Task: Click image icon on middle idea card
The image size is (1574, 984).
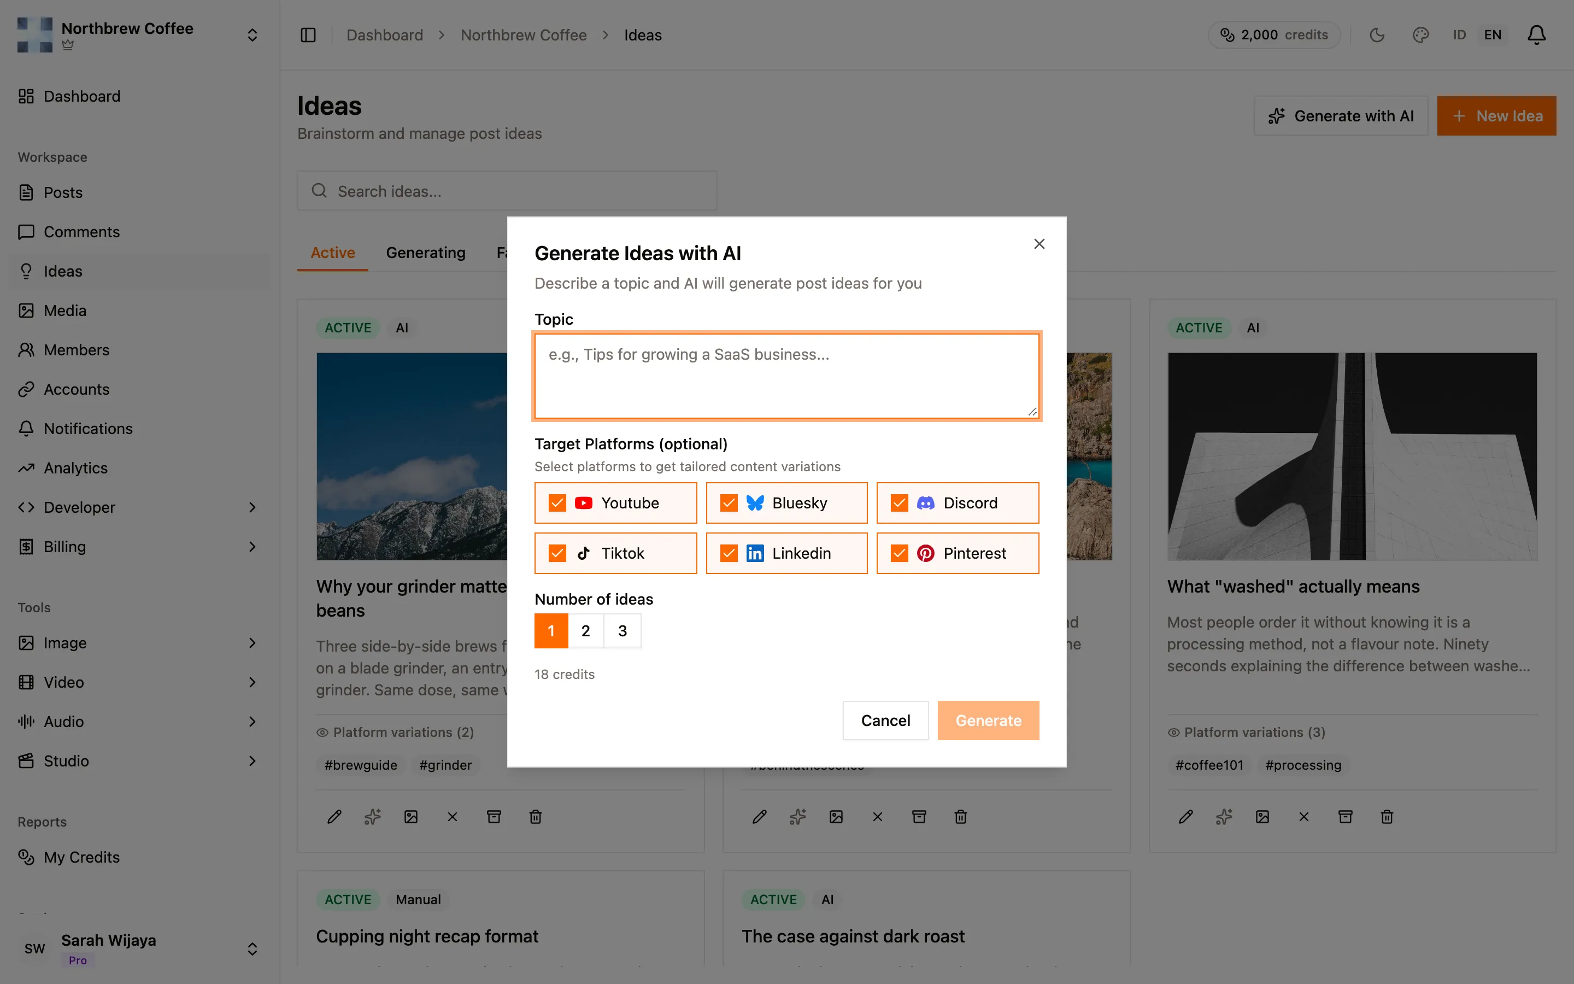Action: pyautogui.click(x=836, y=817)
